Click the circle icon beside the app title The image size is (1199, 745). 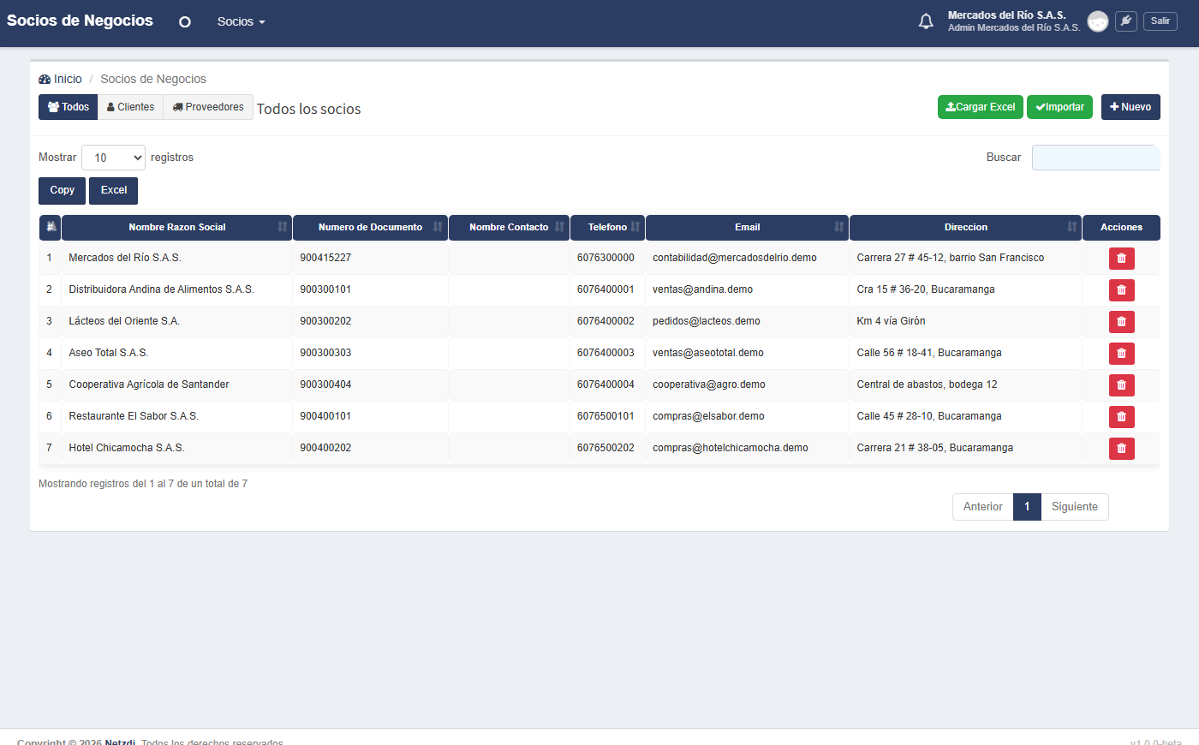(185, 22)
